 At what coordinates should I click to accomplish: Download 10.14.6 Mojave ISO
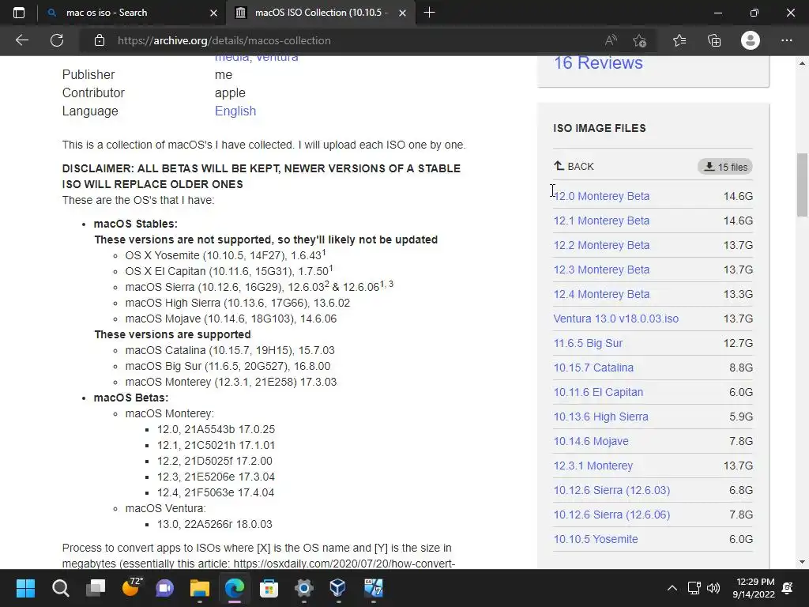tap(591, 441)
